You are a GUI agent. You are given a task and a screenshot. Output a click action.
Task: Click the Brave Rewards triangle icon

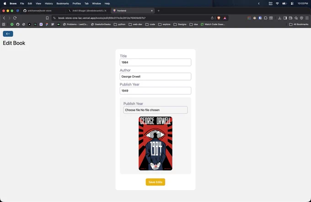pyautogui.click(x=225, y=18)
